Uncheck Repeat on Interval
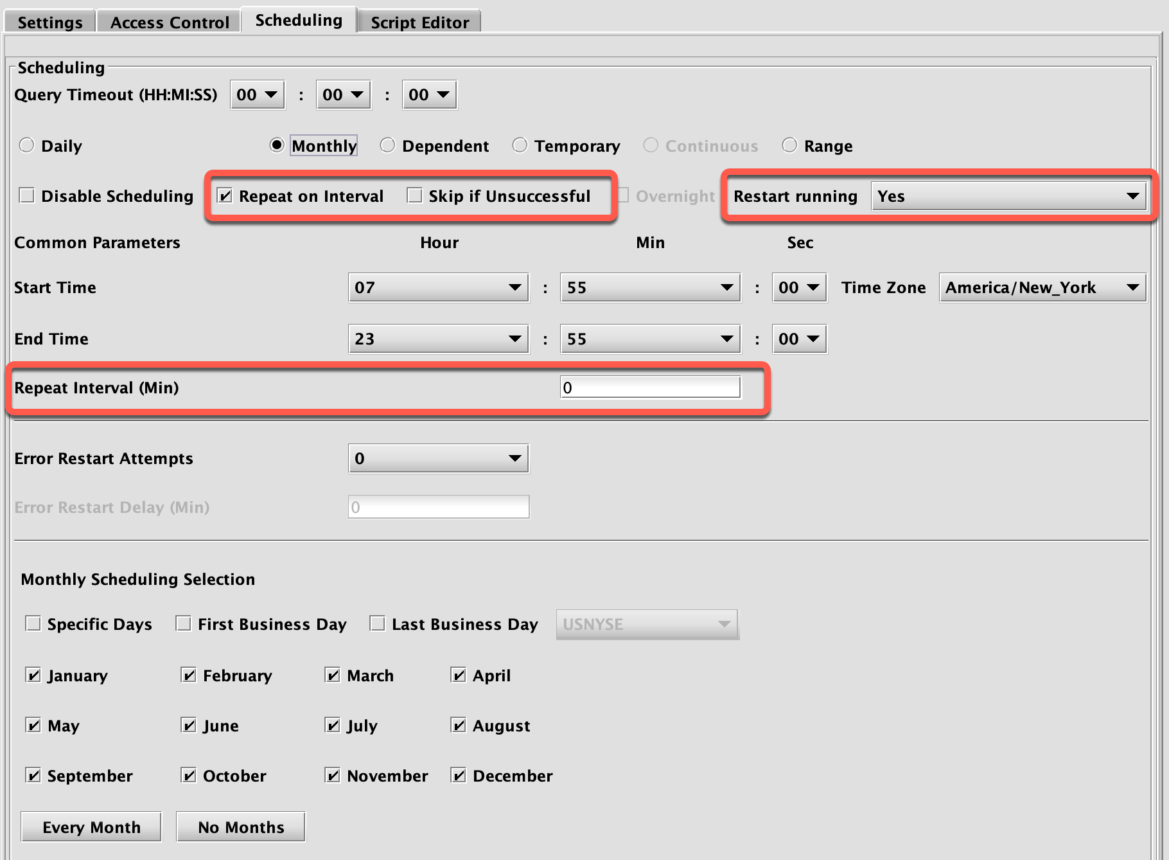 click(225, 195)
